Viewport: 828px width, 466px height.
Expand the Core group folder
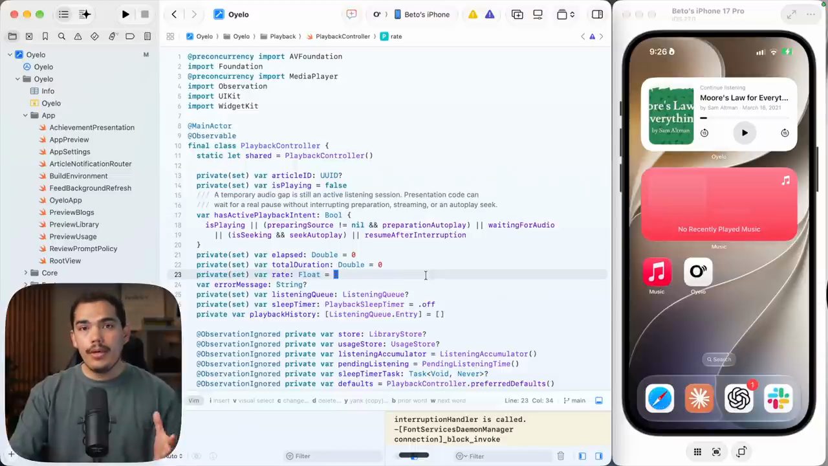coord(25,273)
